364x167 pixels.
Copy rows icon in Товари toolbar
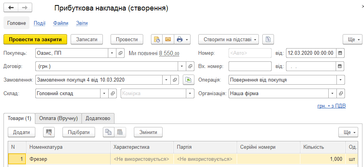(x=109, y=132)
